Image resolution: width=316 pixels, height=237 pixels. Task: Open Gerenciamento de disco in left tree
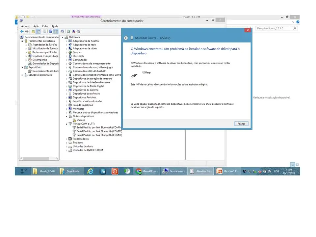point(45,71)
